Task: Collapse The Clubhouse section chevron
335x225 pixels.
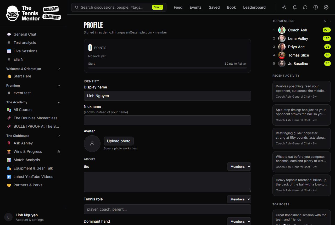Action: (59, 136)
